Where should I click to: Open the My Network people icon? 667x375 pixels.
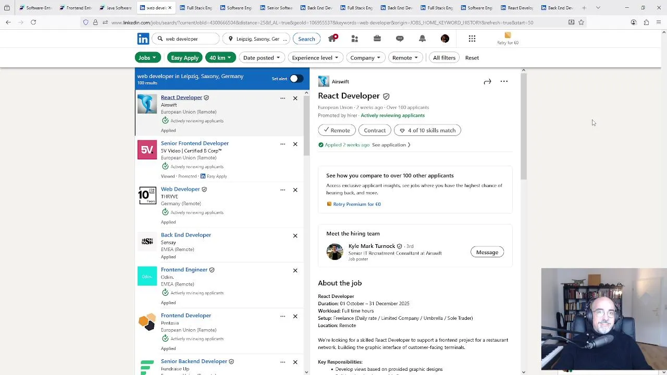pyautogui.click(x=354, y=39)
